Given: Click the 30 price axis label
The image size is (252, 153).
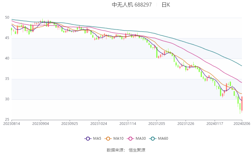Looking at the screenshot, I should (x=7, y=99).
